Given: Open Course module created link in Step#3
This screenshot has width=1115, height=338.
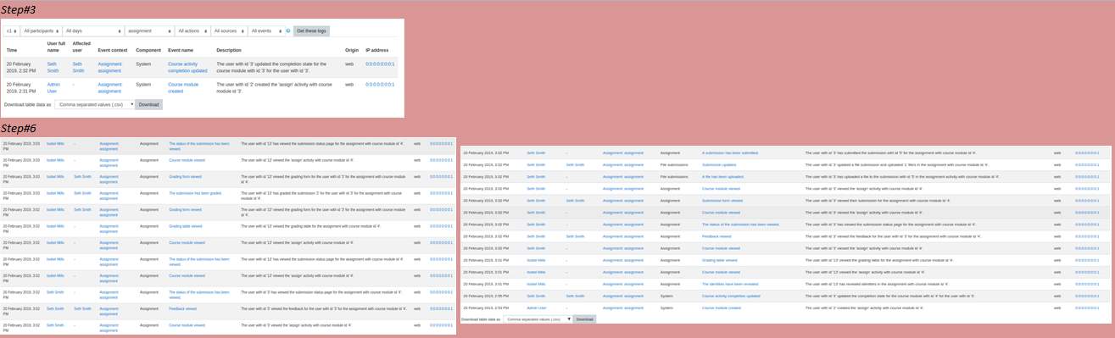Looking at the screenshot, I should tap(183, 87).
